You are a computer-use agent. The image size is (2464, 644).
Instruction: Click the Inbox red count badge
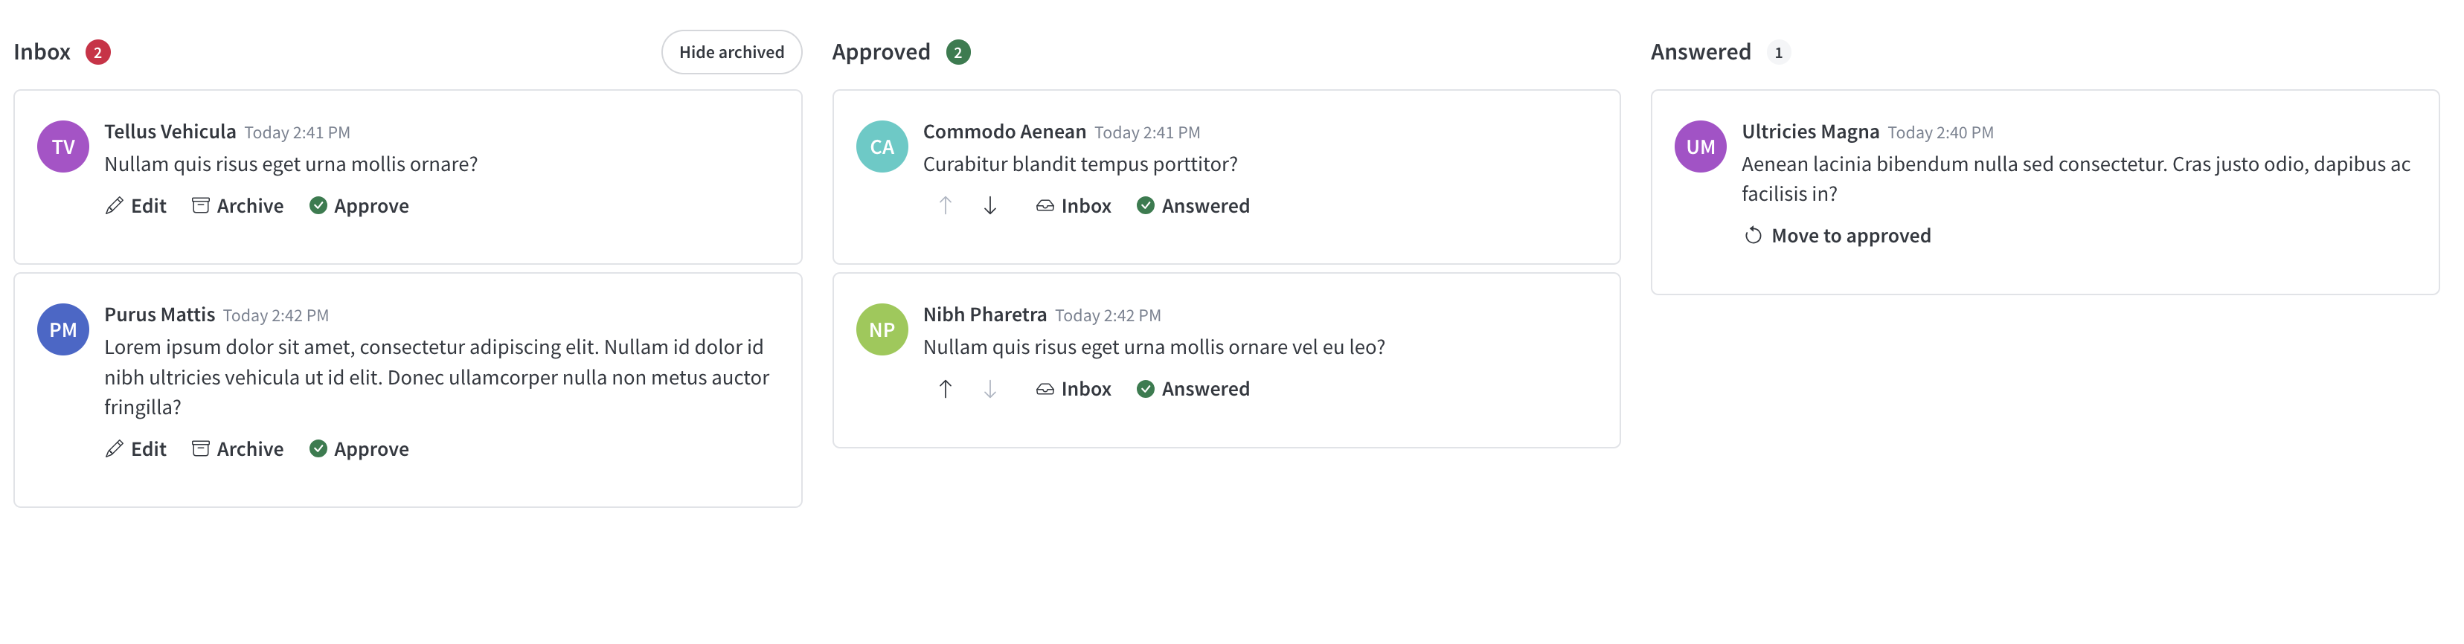[x=97, y=53]
